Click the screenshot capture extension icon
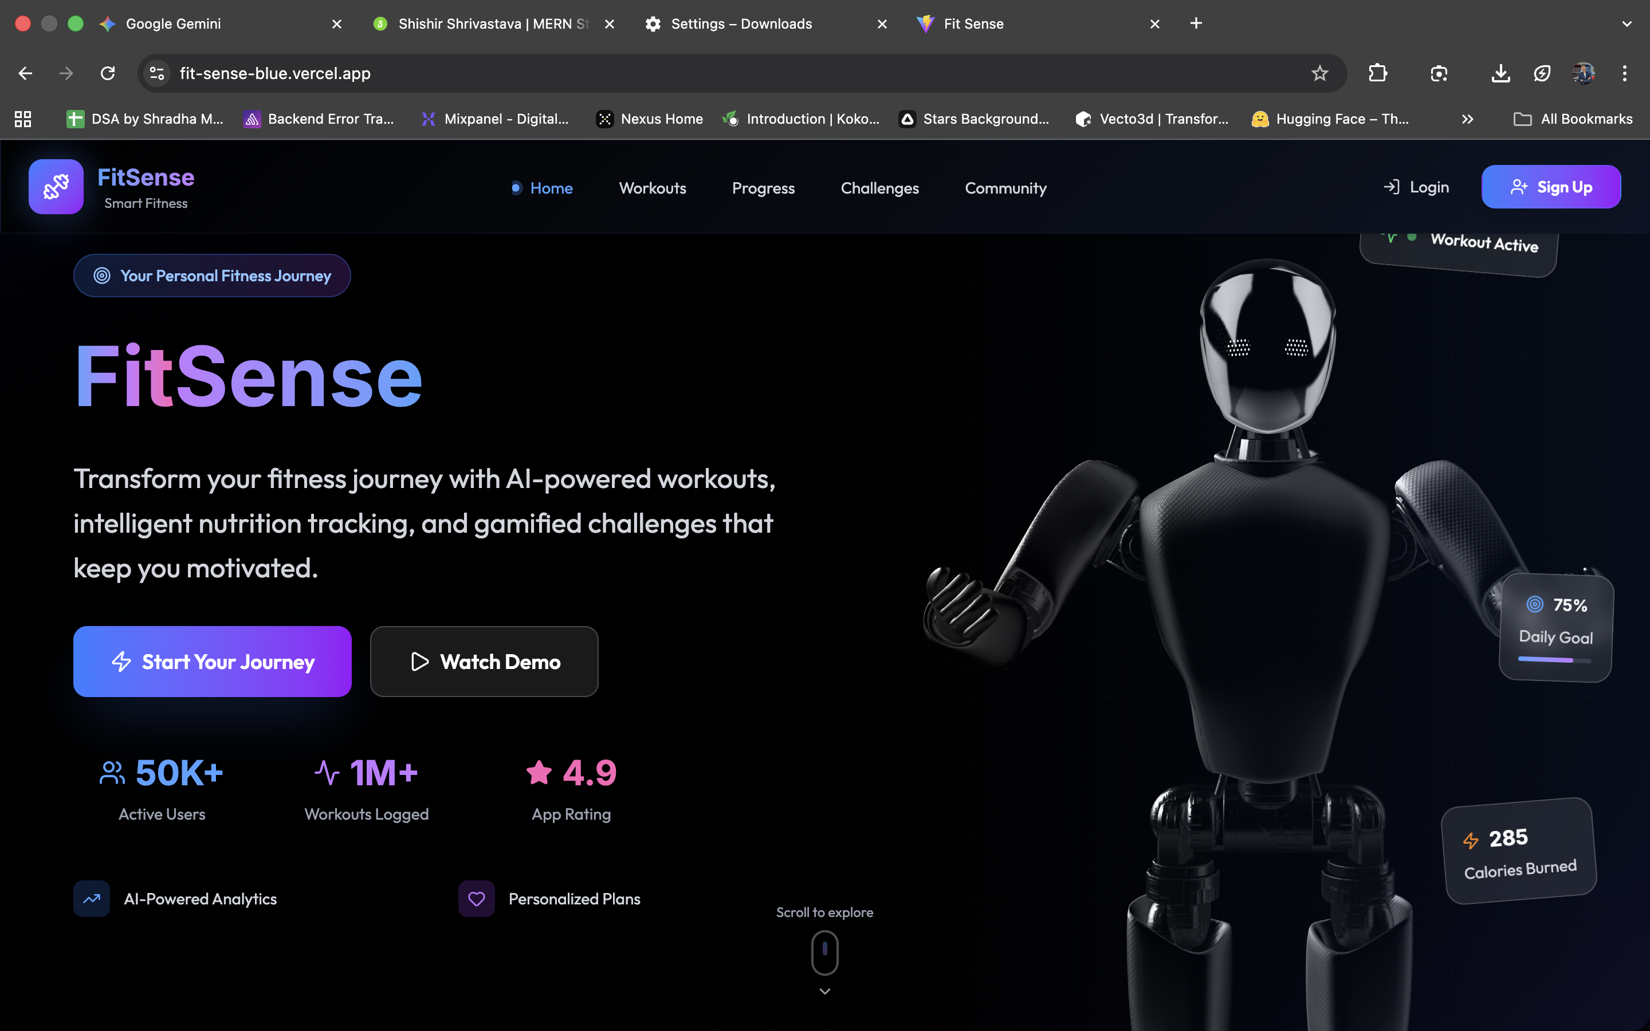 click(x=1439, y=73)
